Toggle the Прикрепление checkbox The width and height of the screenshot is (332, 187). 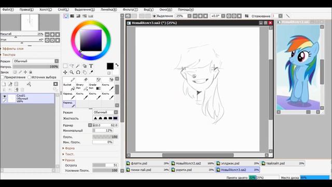pos(2,77)
